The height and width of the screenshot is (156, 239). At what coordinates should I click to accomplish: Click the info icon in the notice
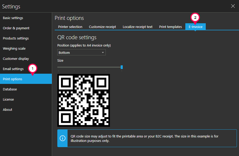coord(63,138)
